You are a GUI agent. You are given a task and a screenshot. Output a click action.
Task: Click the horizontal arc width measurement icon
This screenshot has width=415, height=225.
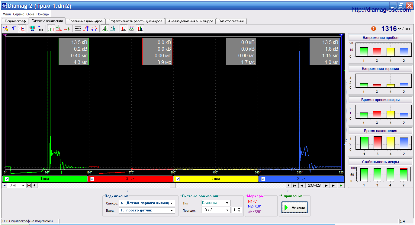click(x=94, y=29)
